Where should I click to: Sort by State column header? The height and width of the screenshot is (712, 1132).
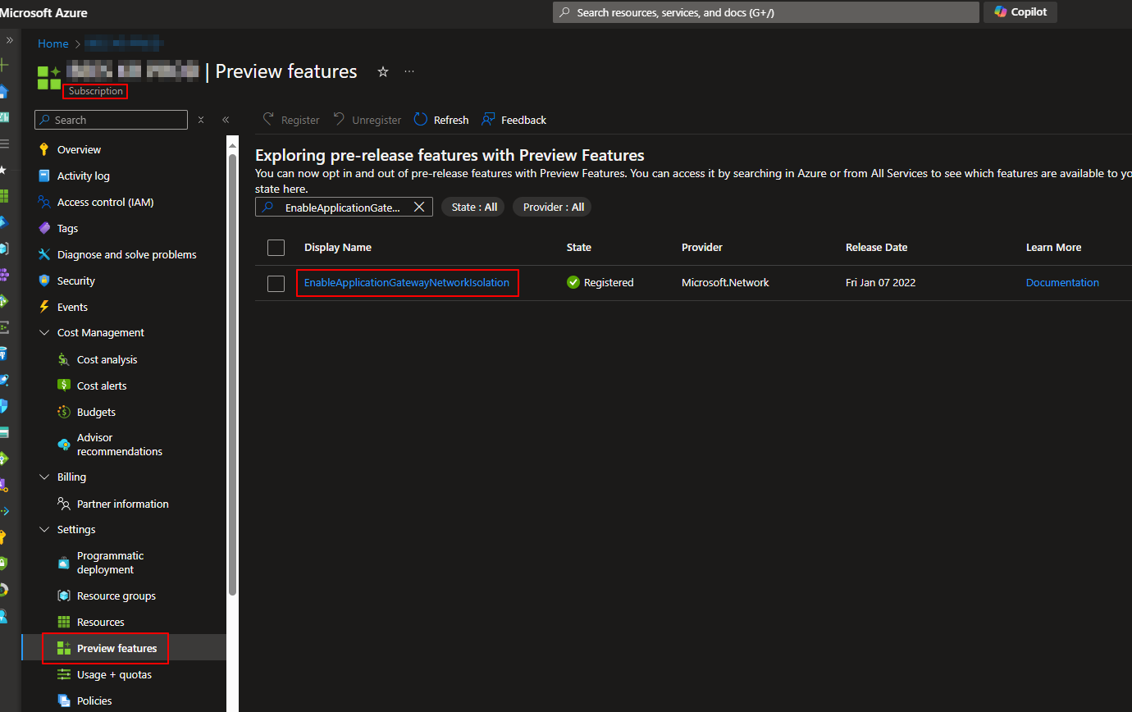tap(579, 248)
